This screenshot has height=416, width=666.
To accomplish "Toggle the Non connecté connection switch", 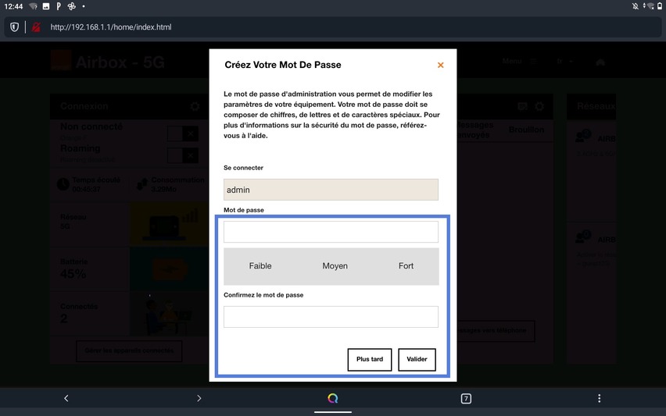I will tap(183, 134).
